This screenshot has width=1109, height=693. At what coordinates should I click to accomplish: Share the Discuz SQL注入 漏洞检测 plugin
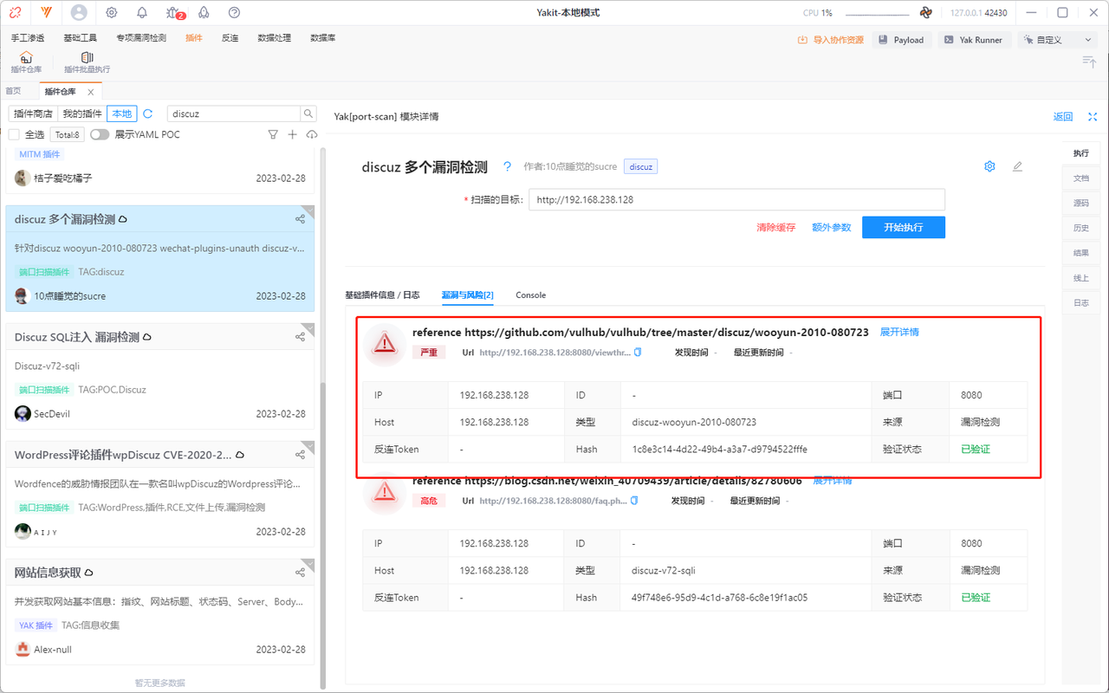tap(300, 337)
